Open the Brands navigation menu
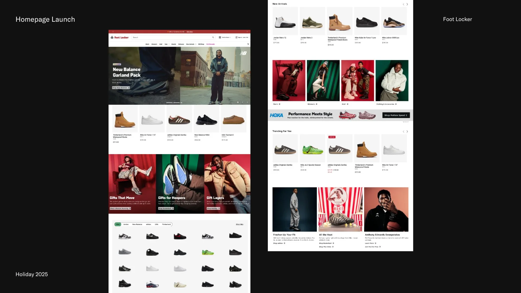This screenshot has height=293, width=521. click(x=174, y=44)
